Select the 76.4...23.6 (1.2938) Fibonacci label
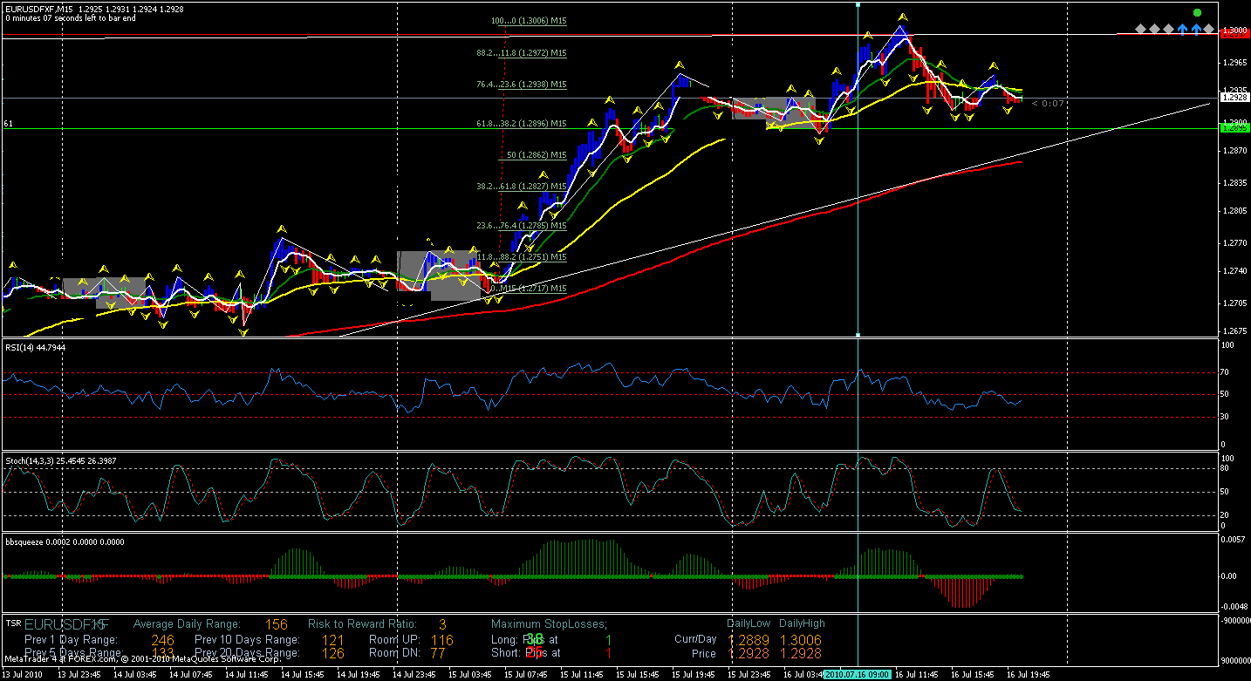Viewport: 1251px width, 681px height. click(522, 85)
